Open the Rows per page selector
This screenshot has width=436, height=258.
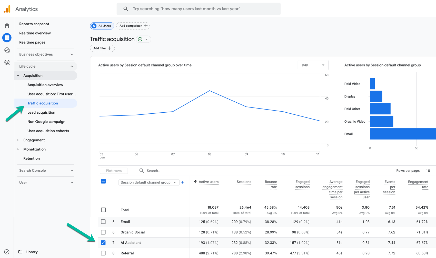pos(428,171)
